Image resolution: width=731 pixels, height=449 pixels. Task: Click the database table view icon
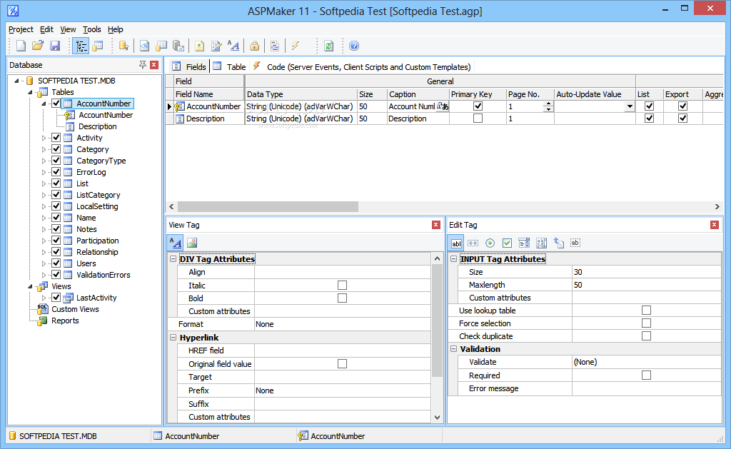coord(98,46)
